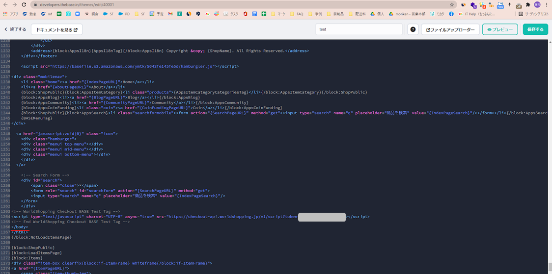Open ファイルアップローダー

(x=450, y=29)
